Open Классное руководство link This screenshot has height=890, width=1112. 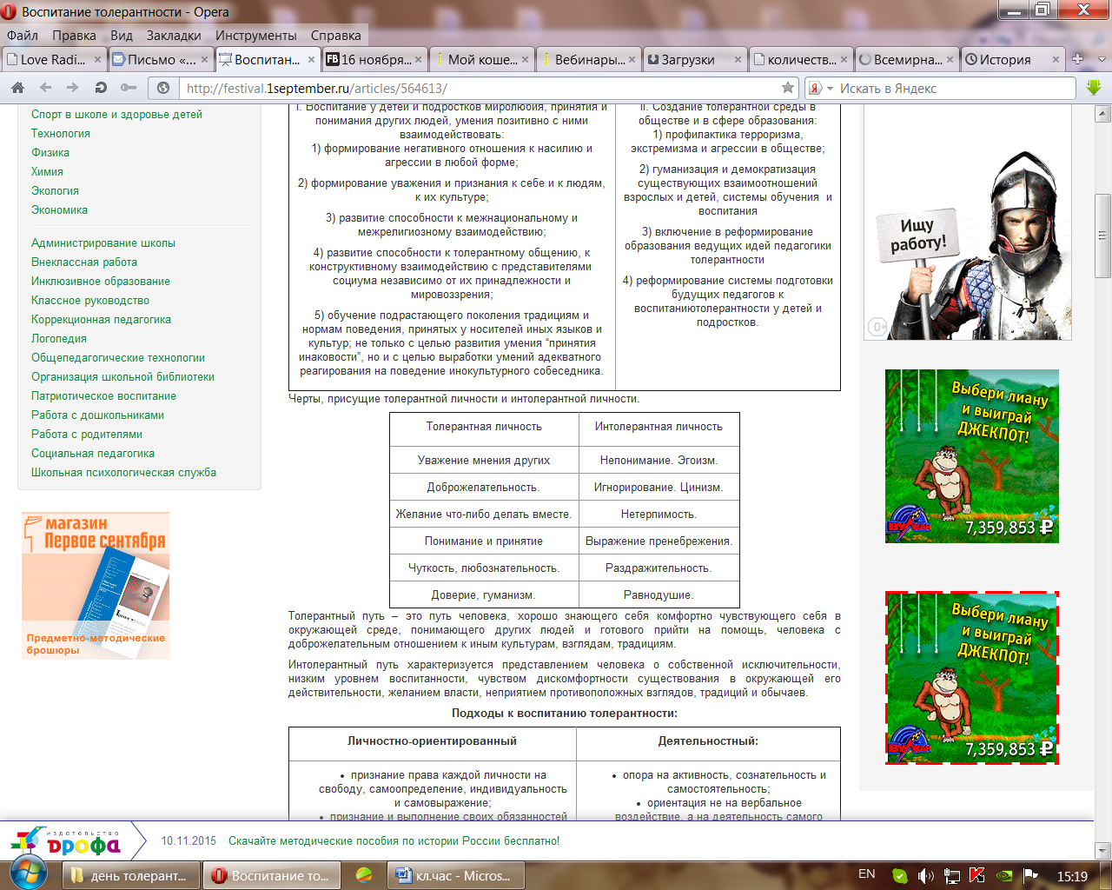point(90,300)
